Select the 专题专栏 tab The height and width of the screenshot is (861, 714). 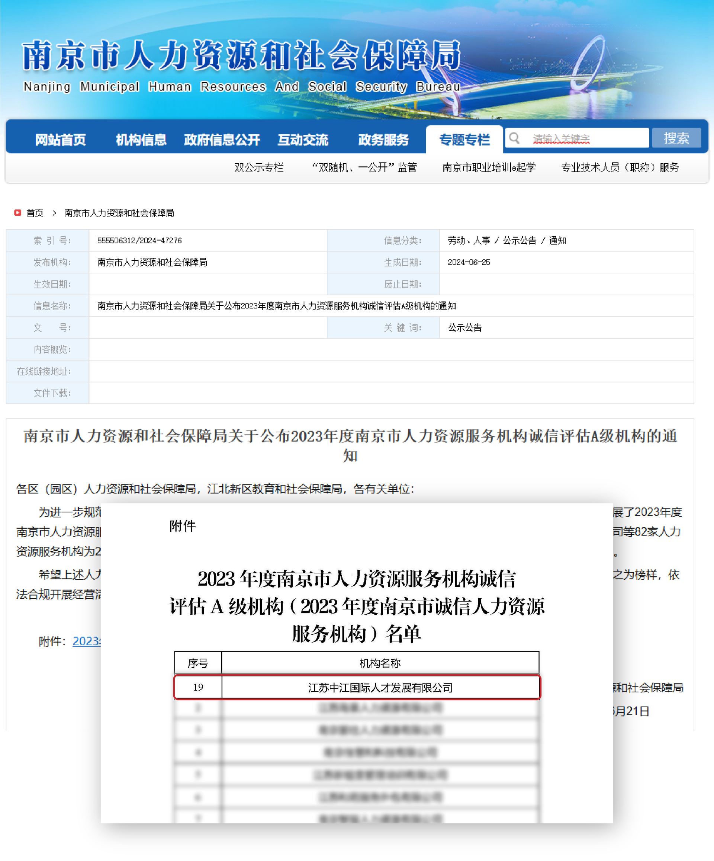click(464, 140)
